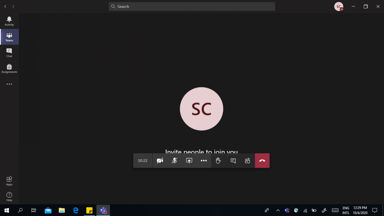Image resolution: width=384 pixels, height=216 pixels.
Task: Click the green globe icon in the system tray
Action: (296, 210)
